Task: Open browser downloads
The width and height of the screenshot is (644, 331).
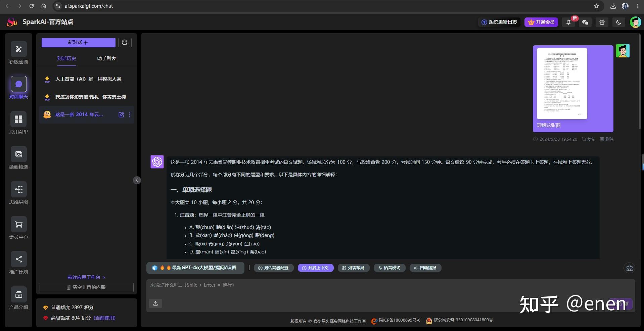Action: (x=613, y=6)
